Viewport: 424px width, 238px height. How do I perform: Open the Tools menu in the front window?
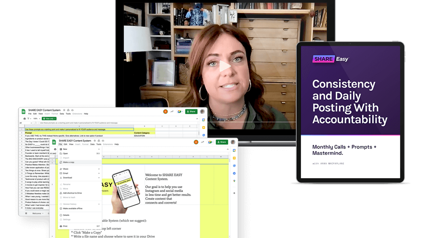pyautogui.click(x=99, y=144)
